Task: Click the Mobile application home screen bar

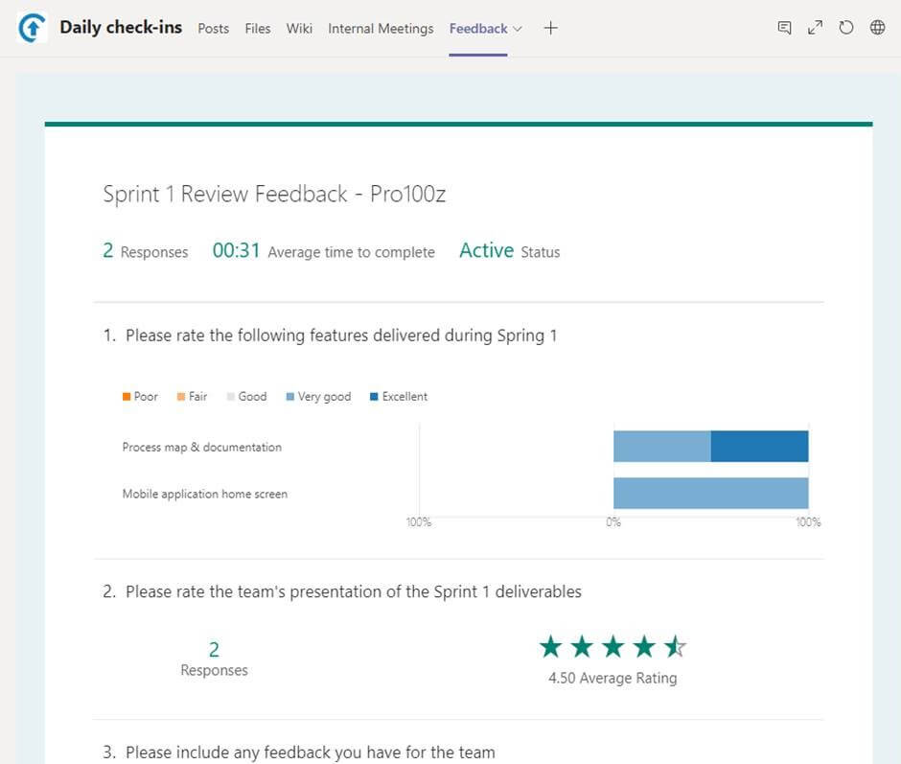Action: pyautogui.click(x=711, y=494)
